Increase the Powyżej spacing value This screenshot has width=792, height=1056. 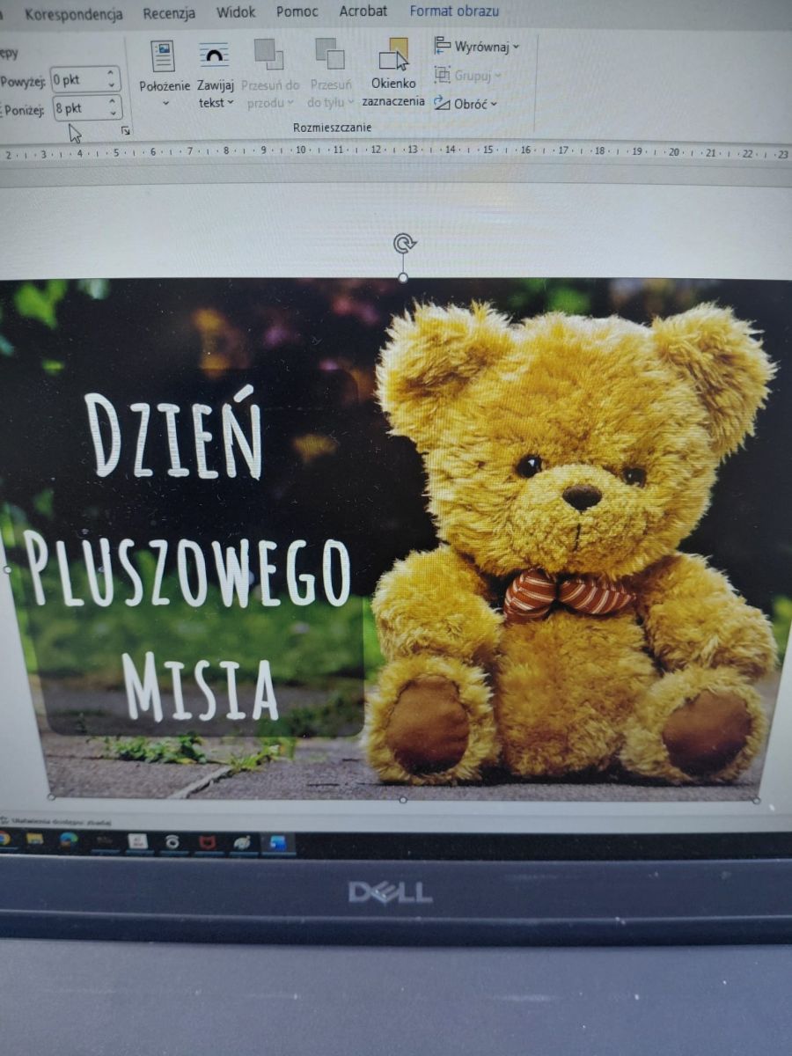(x=112, y=75)
